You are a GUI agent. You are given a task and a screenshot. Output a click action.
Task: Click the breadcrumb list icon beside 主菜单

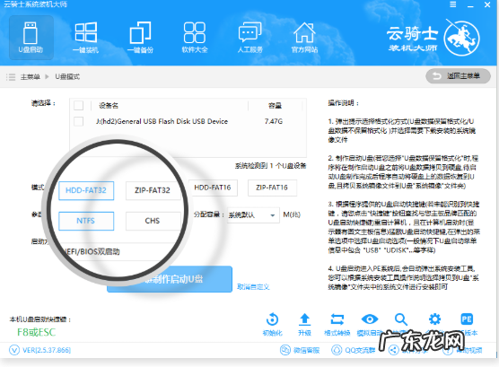[x=11, y=76]
